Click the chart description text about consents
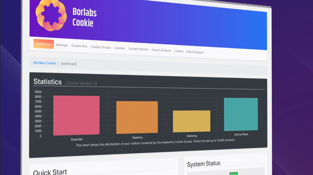 click(x=155, y=143)
